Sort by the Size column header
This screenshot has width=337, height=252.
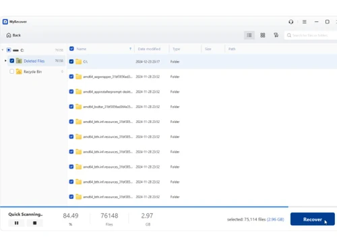click(208, 49)
